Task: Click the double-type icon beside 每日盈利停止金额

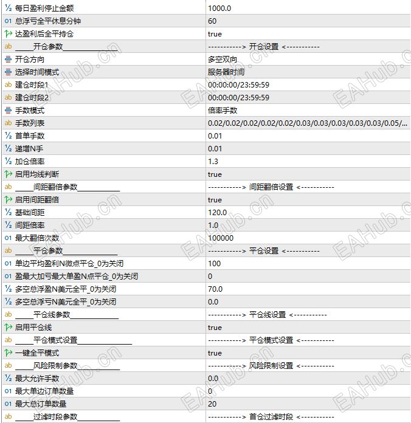Action: pos(8,8)
